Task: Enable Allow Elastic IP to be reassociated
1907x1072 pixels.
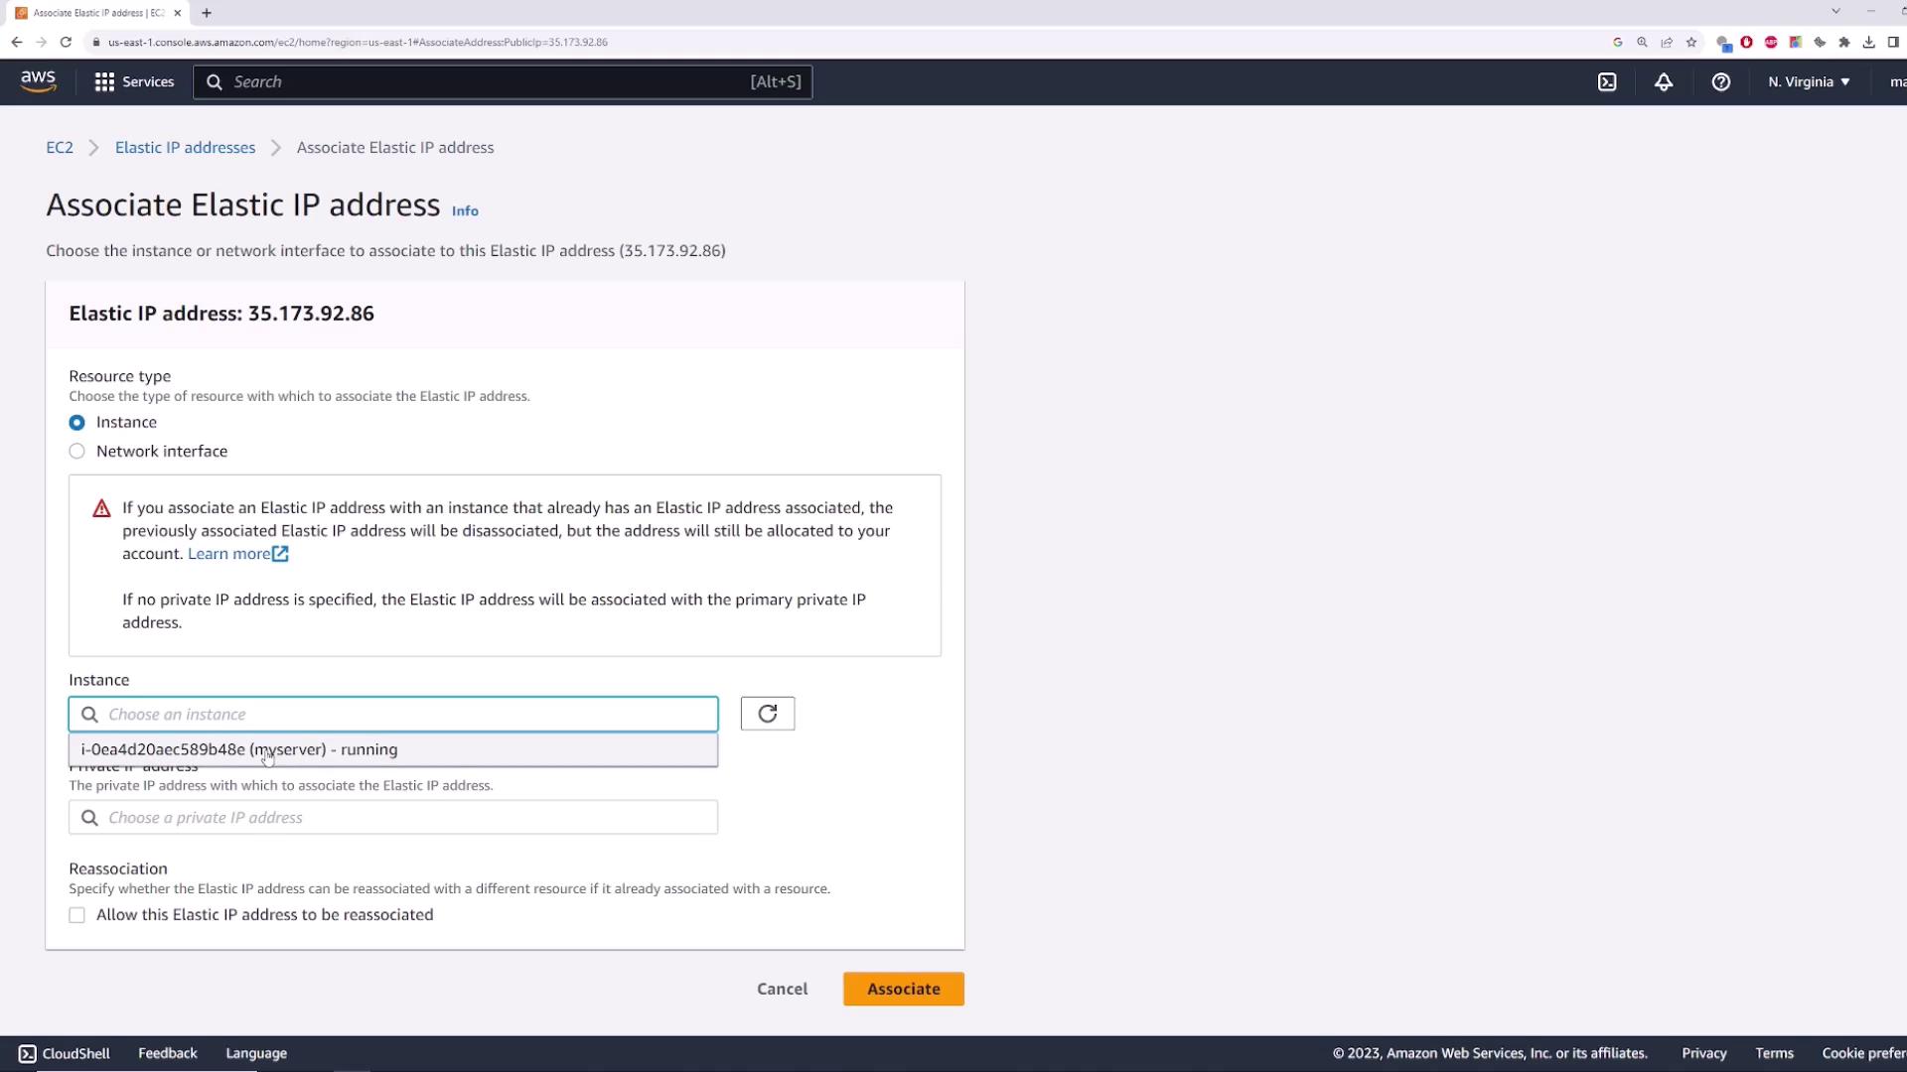Action: (76, 915)
